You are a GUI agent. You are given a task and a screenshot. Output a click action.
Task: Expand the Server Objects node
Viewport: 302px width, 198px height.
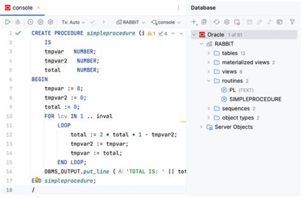click(201, 127)
